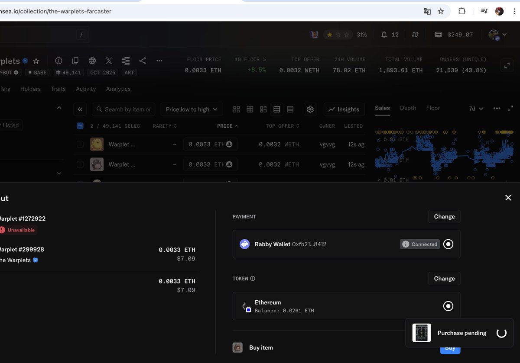The width and height of the screenshot is (520, 363).
Task: Click the expand icon next to owners stat
Action: click(507, 66)
